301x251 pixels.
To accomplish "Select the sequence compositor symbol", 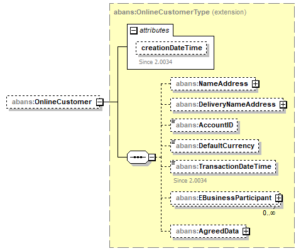I will [138, 157].
